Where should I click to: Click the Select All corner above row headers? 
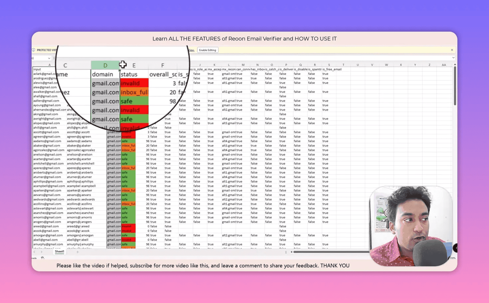pyautogui.click(x=33, y=65)
